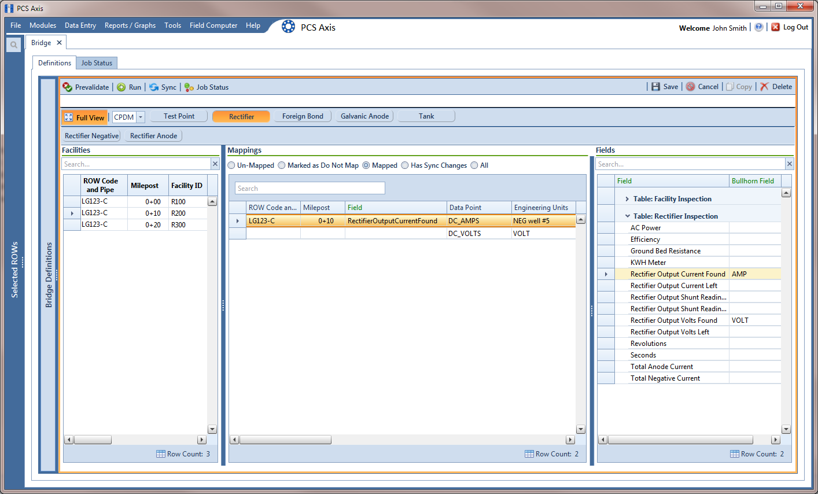818x494 pixels.
Task: Click the Log Out icon
Action: pyautogui.click(x=776, y=27)
